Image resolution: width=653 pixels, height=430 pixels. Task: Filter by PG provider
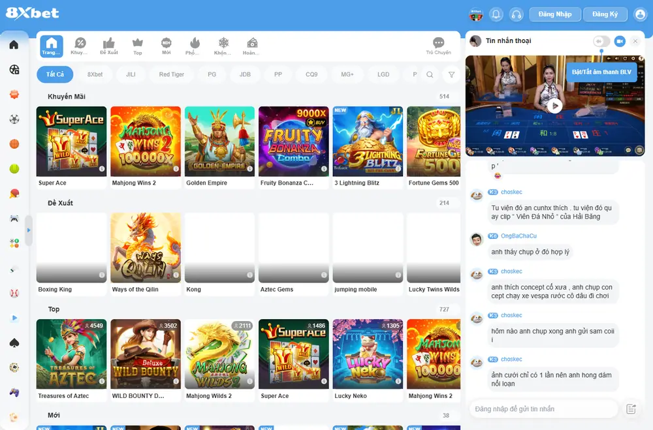(x=212, y=74)
